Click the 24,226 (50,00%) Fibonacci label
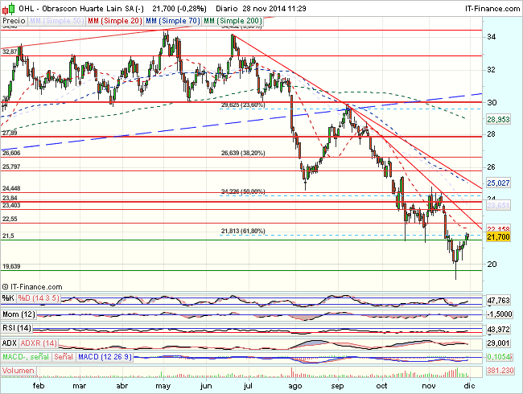The image size is (523, 394). (243, 191)
